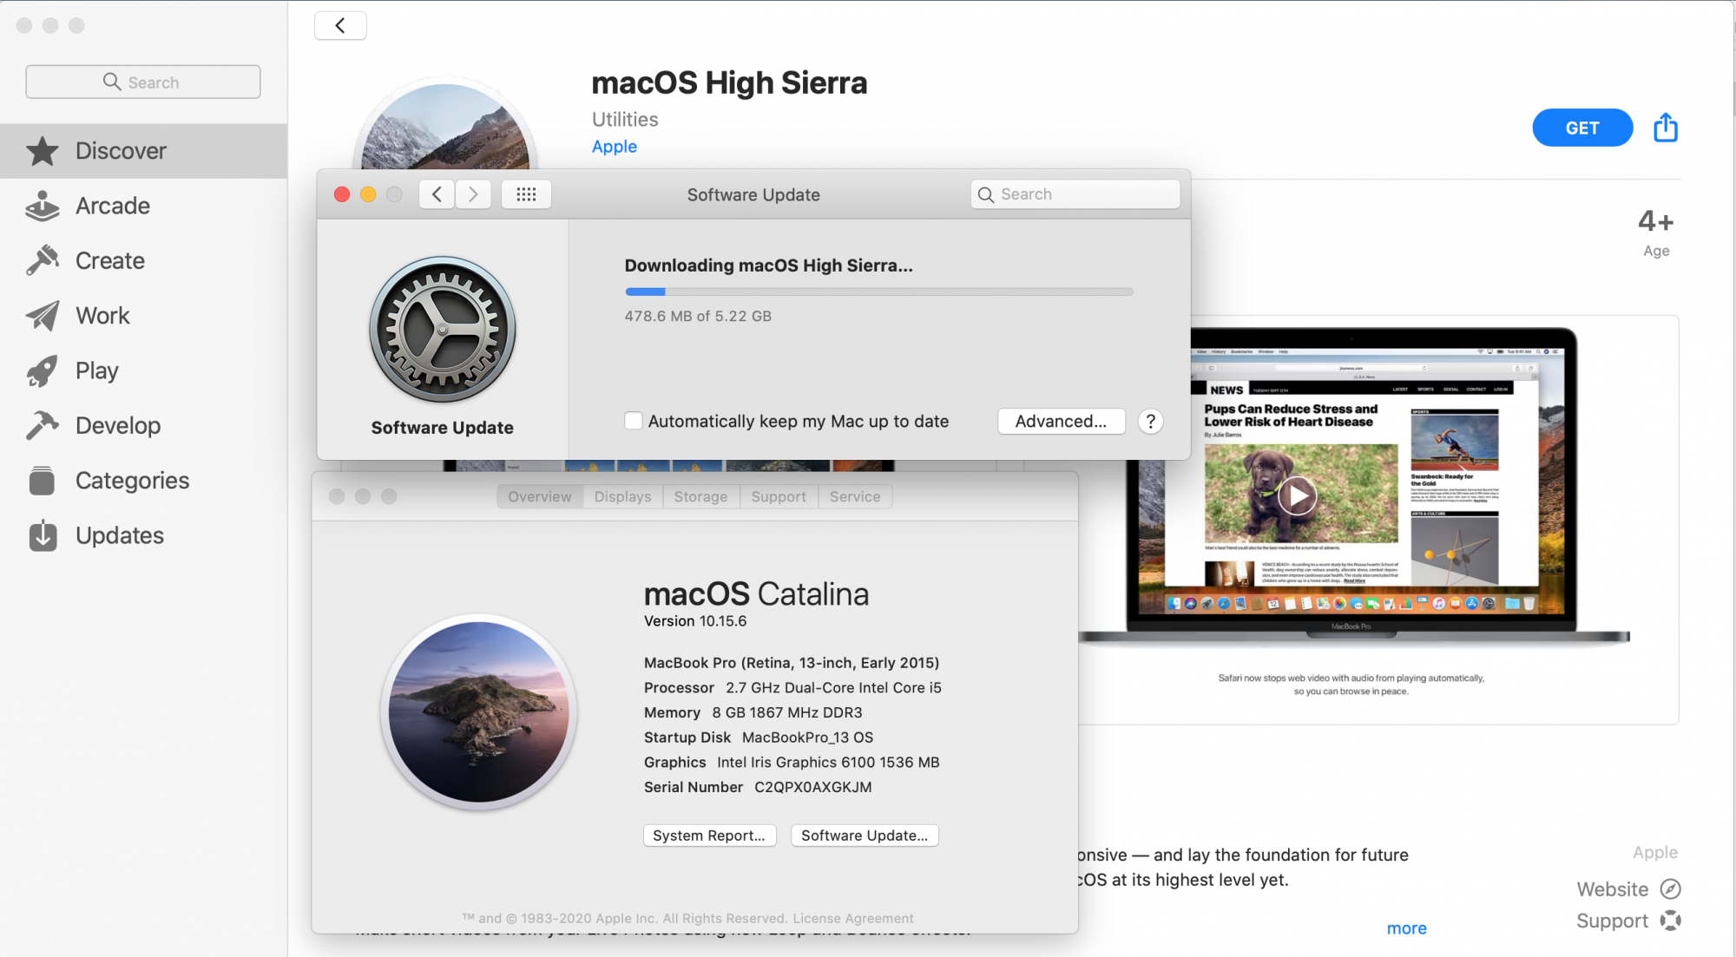This screenshot has width=1736, height=957.
Task: Expand description with more link
Action: [1406, 928]
